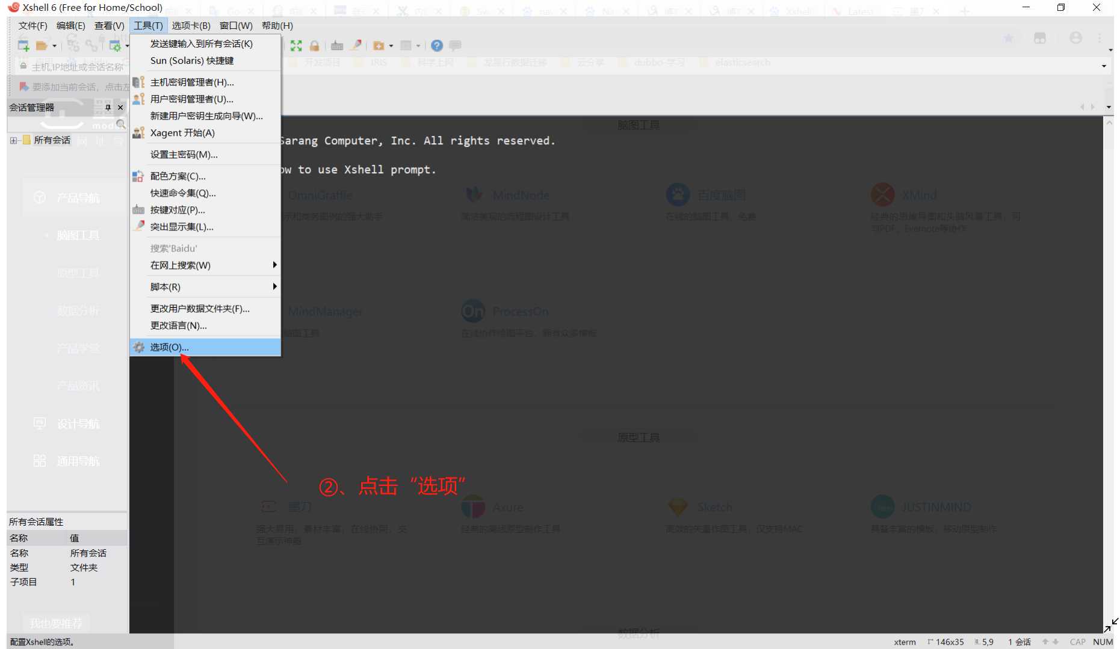Open the dropdown arrow next to open-folder icon
This screenshot has width=1120, height=649.
tap(54, 46)
